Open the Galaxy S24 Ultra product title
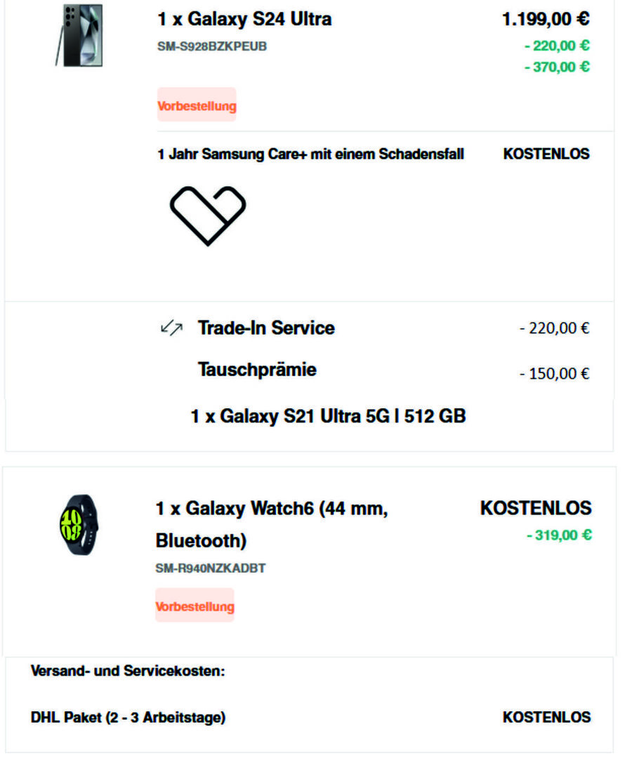This screenshot has height=759, width=632. [x=244, y=20]
